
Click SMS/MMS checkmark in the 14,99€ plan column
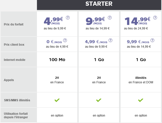point(141,100)
